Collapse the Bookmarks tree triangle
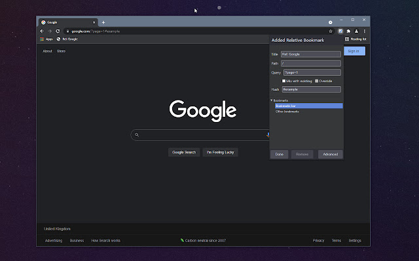The image size is (419, 261). click(272, 100)
